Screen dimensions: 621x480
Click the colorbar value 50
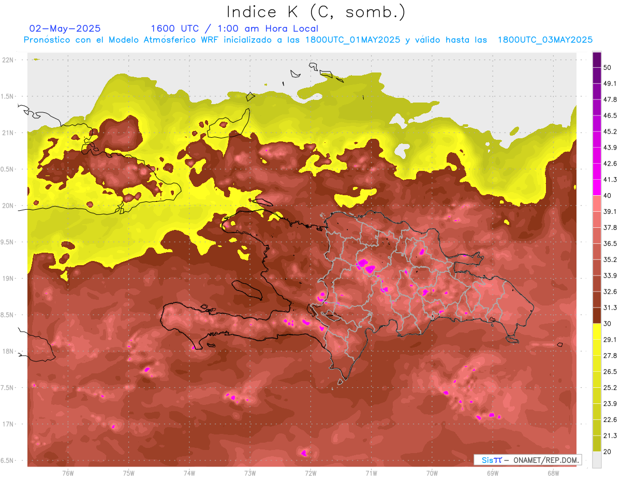(608, 67)
